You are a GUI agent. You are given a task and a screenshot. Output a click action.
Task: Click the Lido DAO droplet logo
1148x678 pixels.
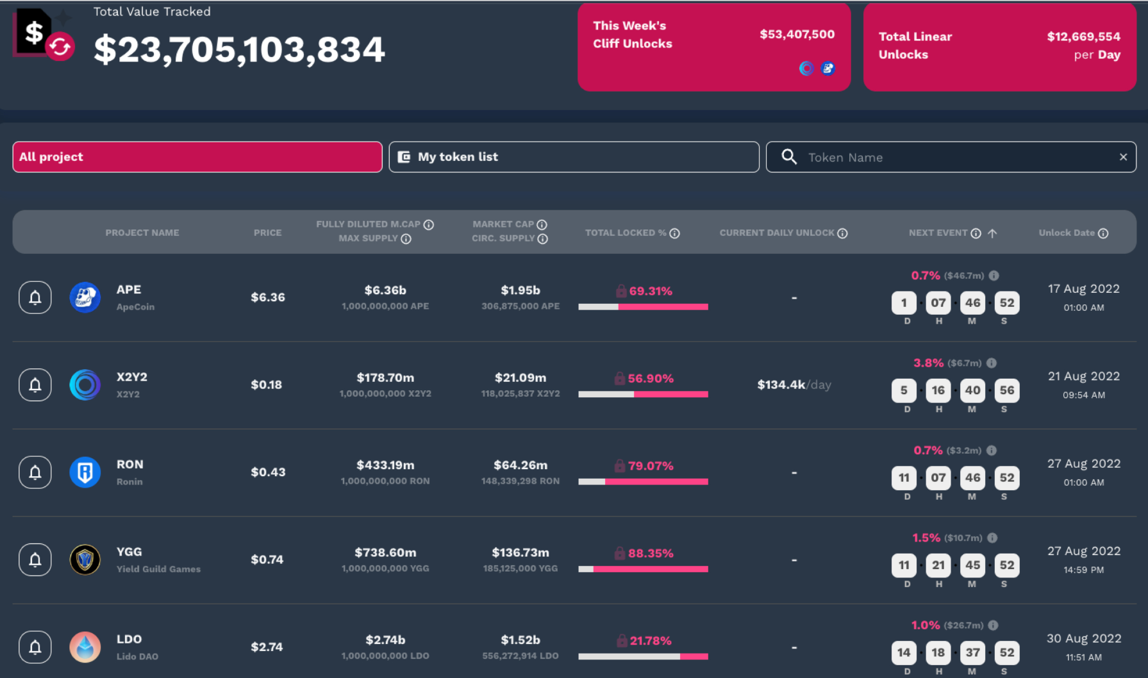pyautogui.click(x=85, y=647)
